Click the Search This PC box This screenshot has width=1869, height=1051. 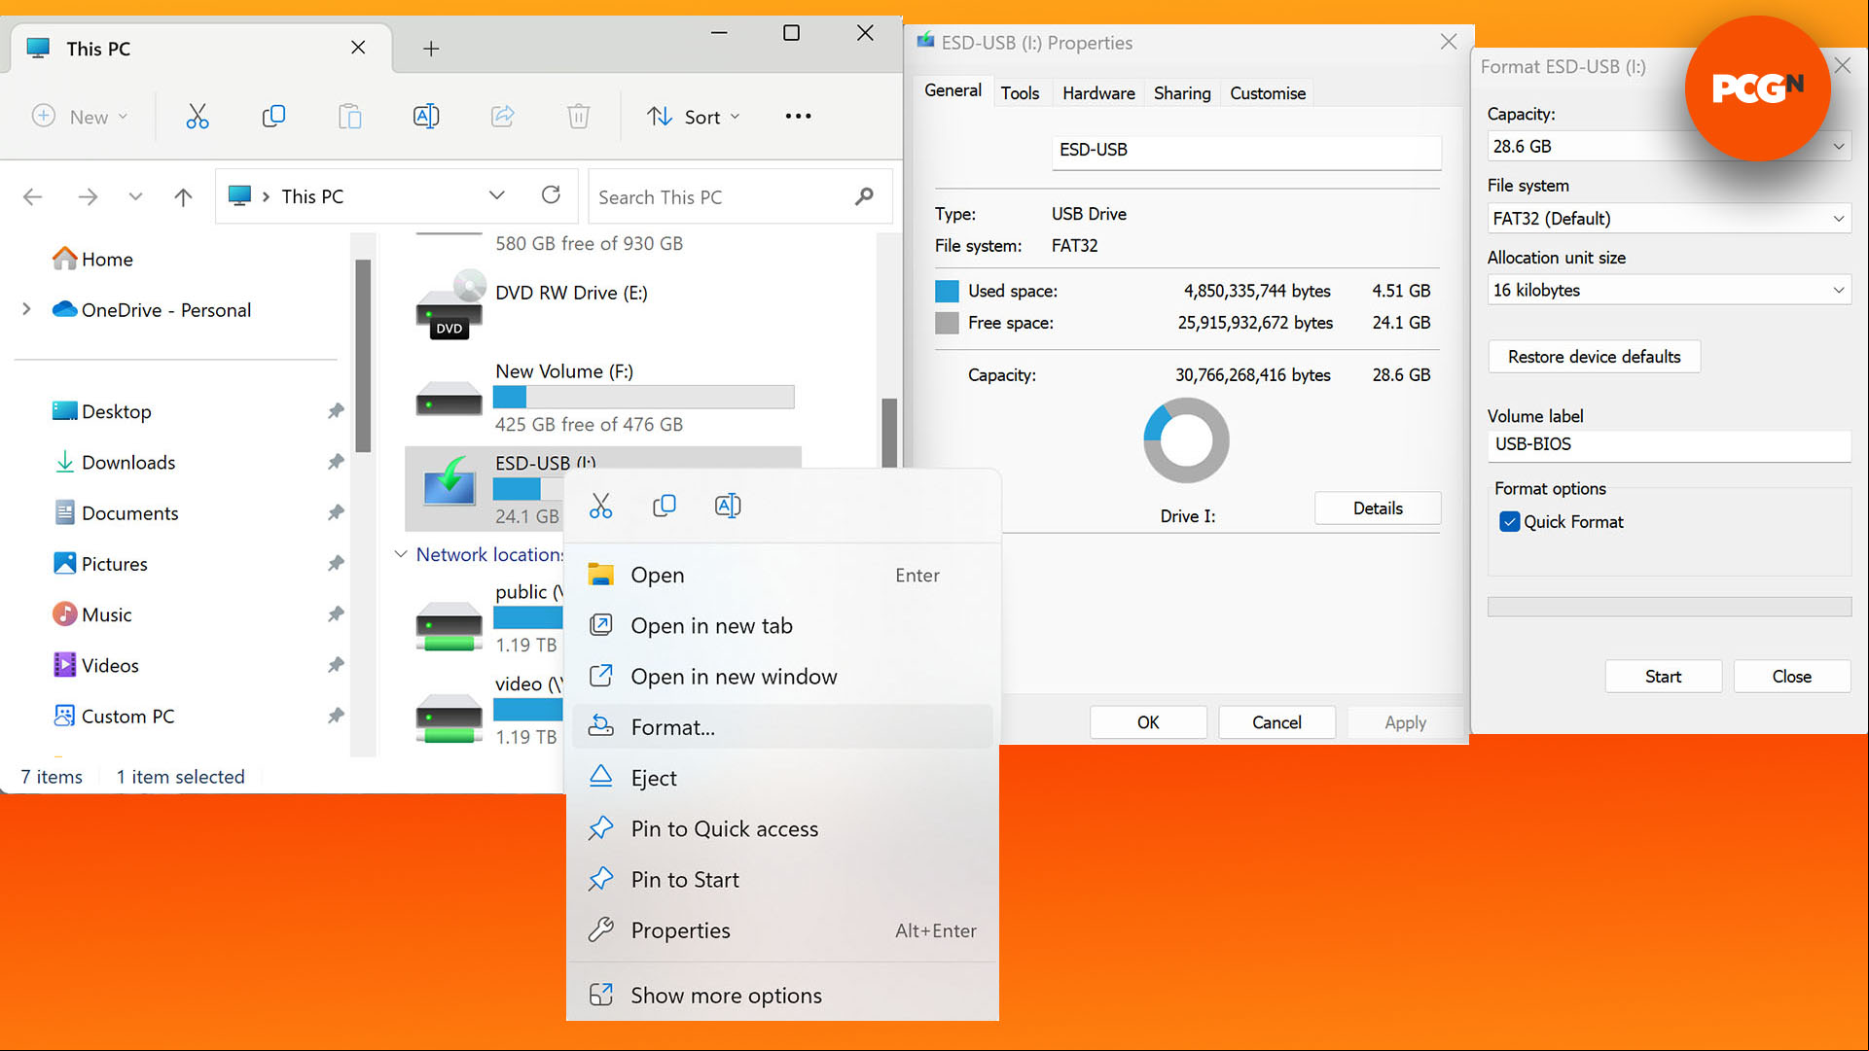[739, 197]
